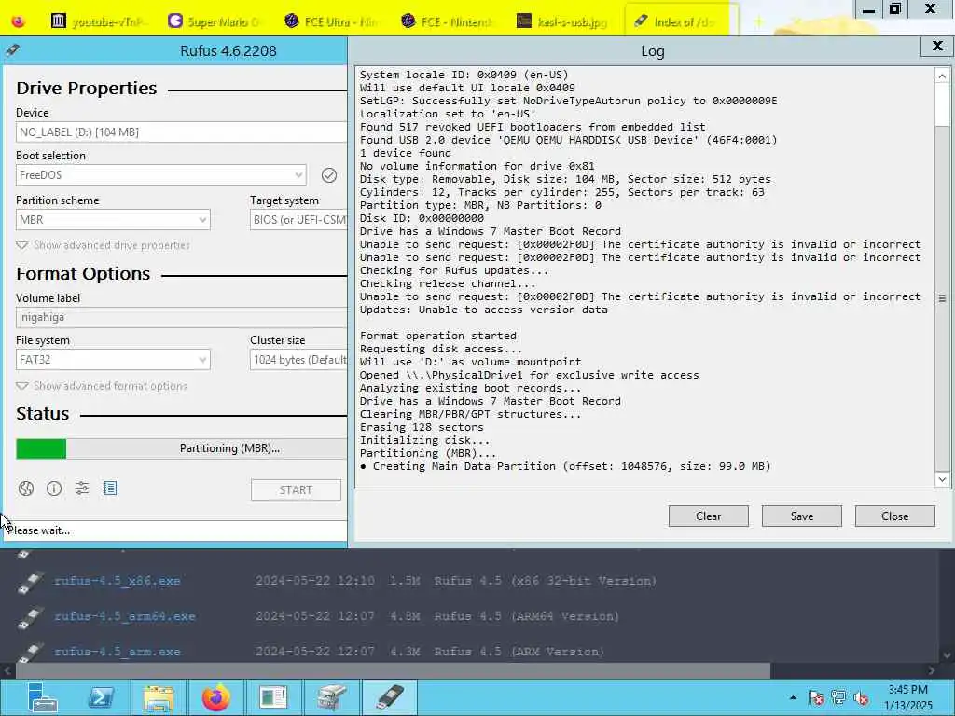Open File Explorer from the taskbar

pyautogui.click(x=159, y=697)
